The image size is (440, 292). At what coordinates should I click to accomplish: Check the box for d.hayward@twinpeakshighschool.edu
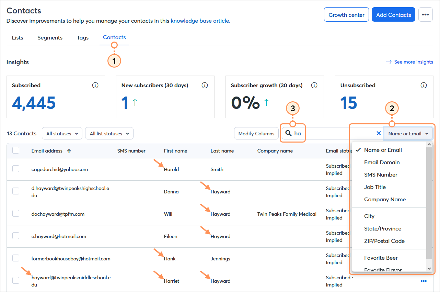pyautogui.click(x=16, y=191)
